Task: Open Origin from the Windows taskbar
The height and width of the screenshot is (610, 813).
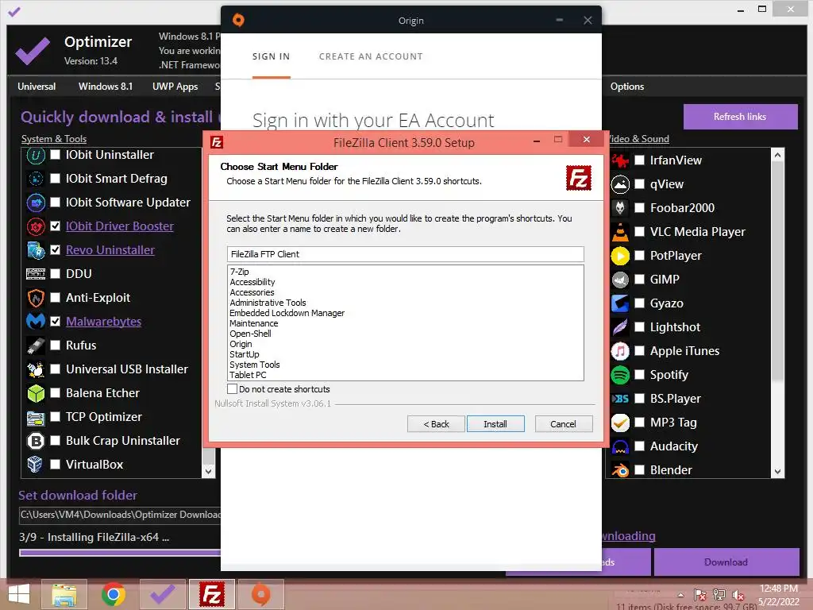Action: click(x=260, y=594)
